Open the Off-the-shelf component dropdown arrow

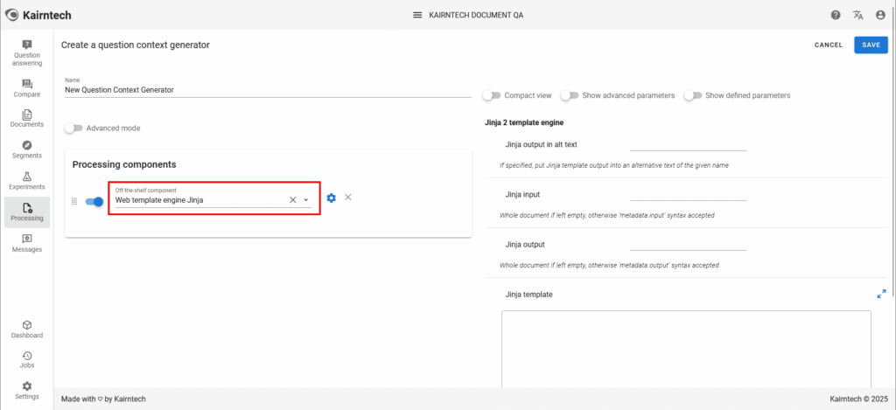[306, 200]
